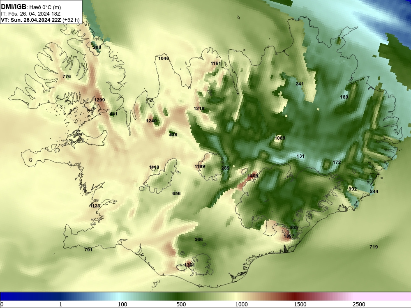Click the map value 1046
The width and height of the screenshot is (411, 308).
[164, 58]
